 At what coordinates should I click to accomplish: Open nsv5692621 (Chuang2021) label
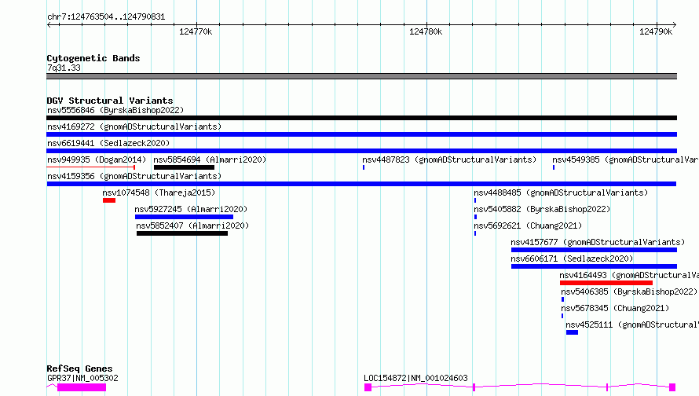(x=528, y=225)
